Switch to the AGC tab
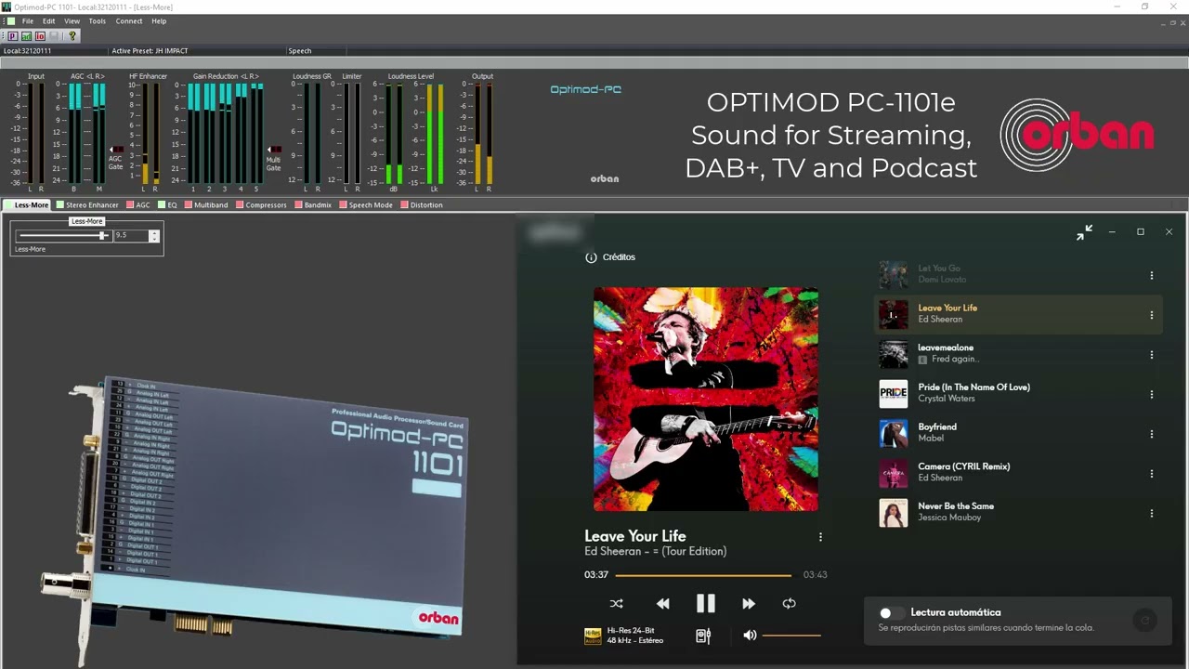Screen dimensions: 1189x669 tap(138, 204)
